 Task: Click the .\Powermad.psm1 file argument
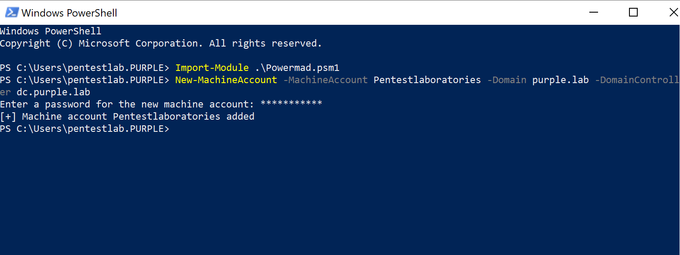[297, 68]
